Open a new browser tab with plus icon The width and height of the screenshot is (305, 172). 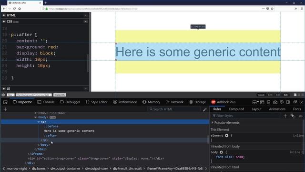pos(46,3)
